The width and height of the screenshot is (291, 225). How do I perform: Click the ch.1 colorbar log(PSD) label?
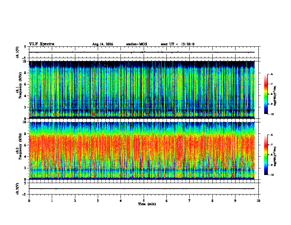pos(275,96)
